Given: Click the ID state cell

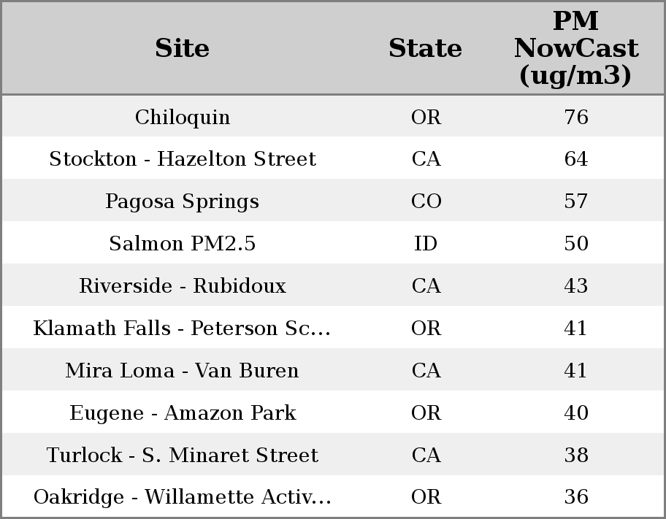Looking at the screenshot, I should (426, 244).
